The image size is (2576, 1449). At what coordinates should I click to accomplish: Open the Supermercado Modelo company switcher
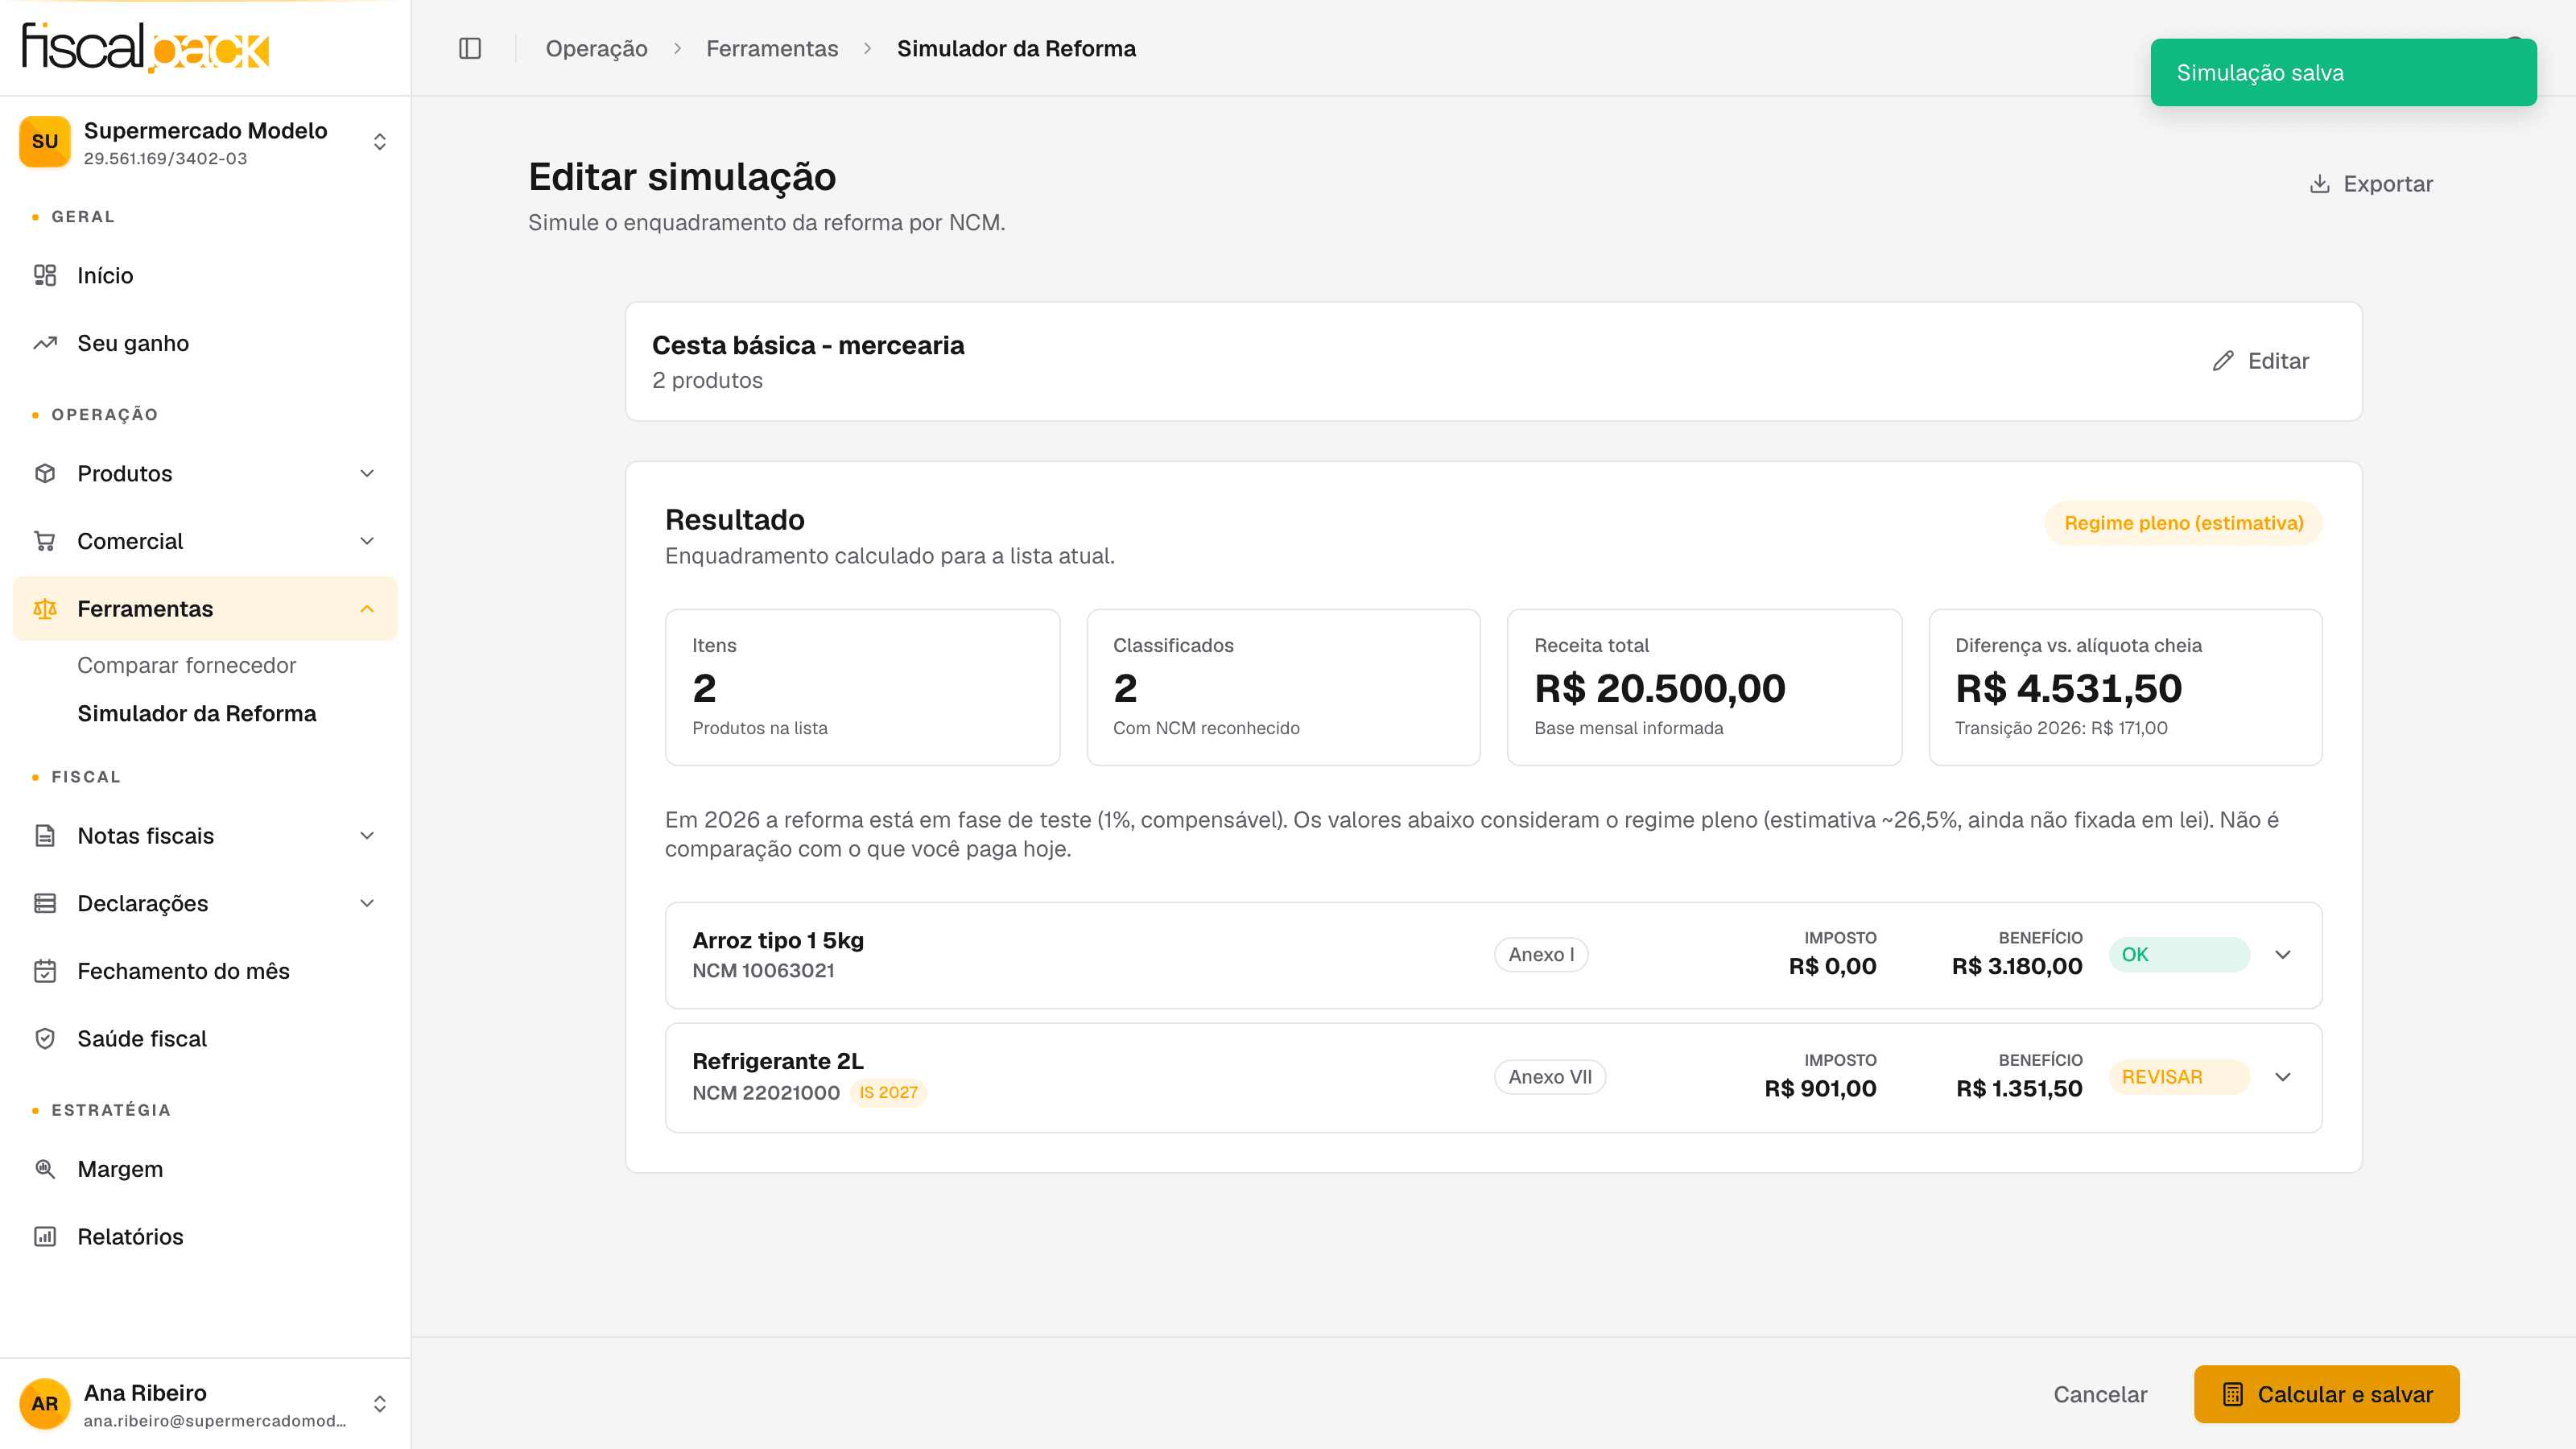(x=205, y=141)
